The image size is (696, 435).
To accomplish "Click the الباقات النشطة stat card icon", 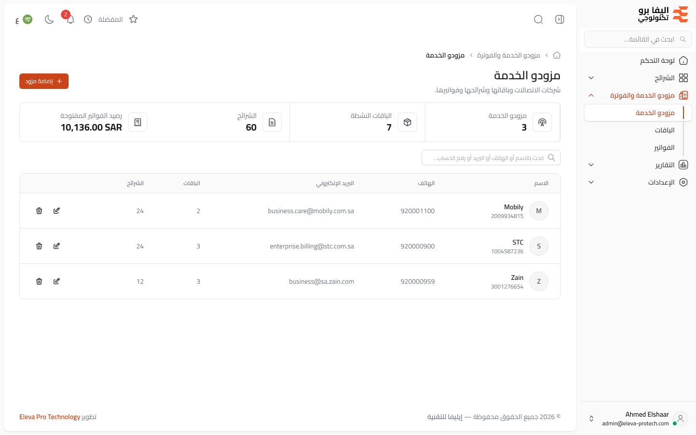I will 407,122.
